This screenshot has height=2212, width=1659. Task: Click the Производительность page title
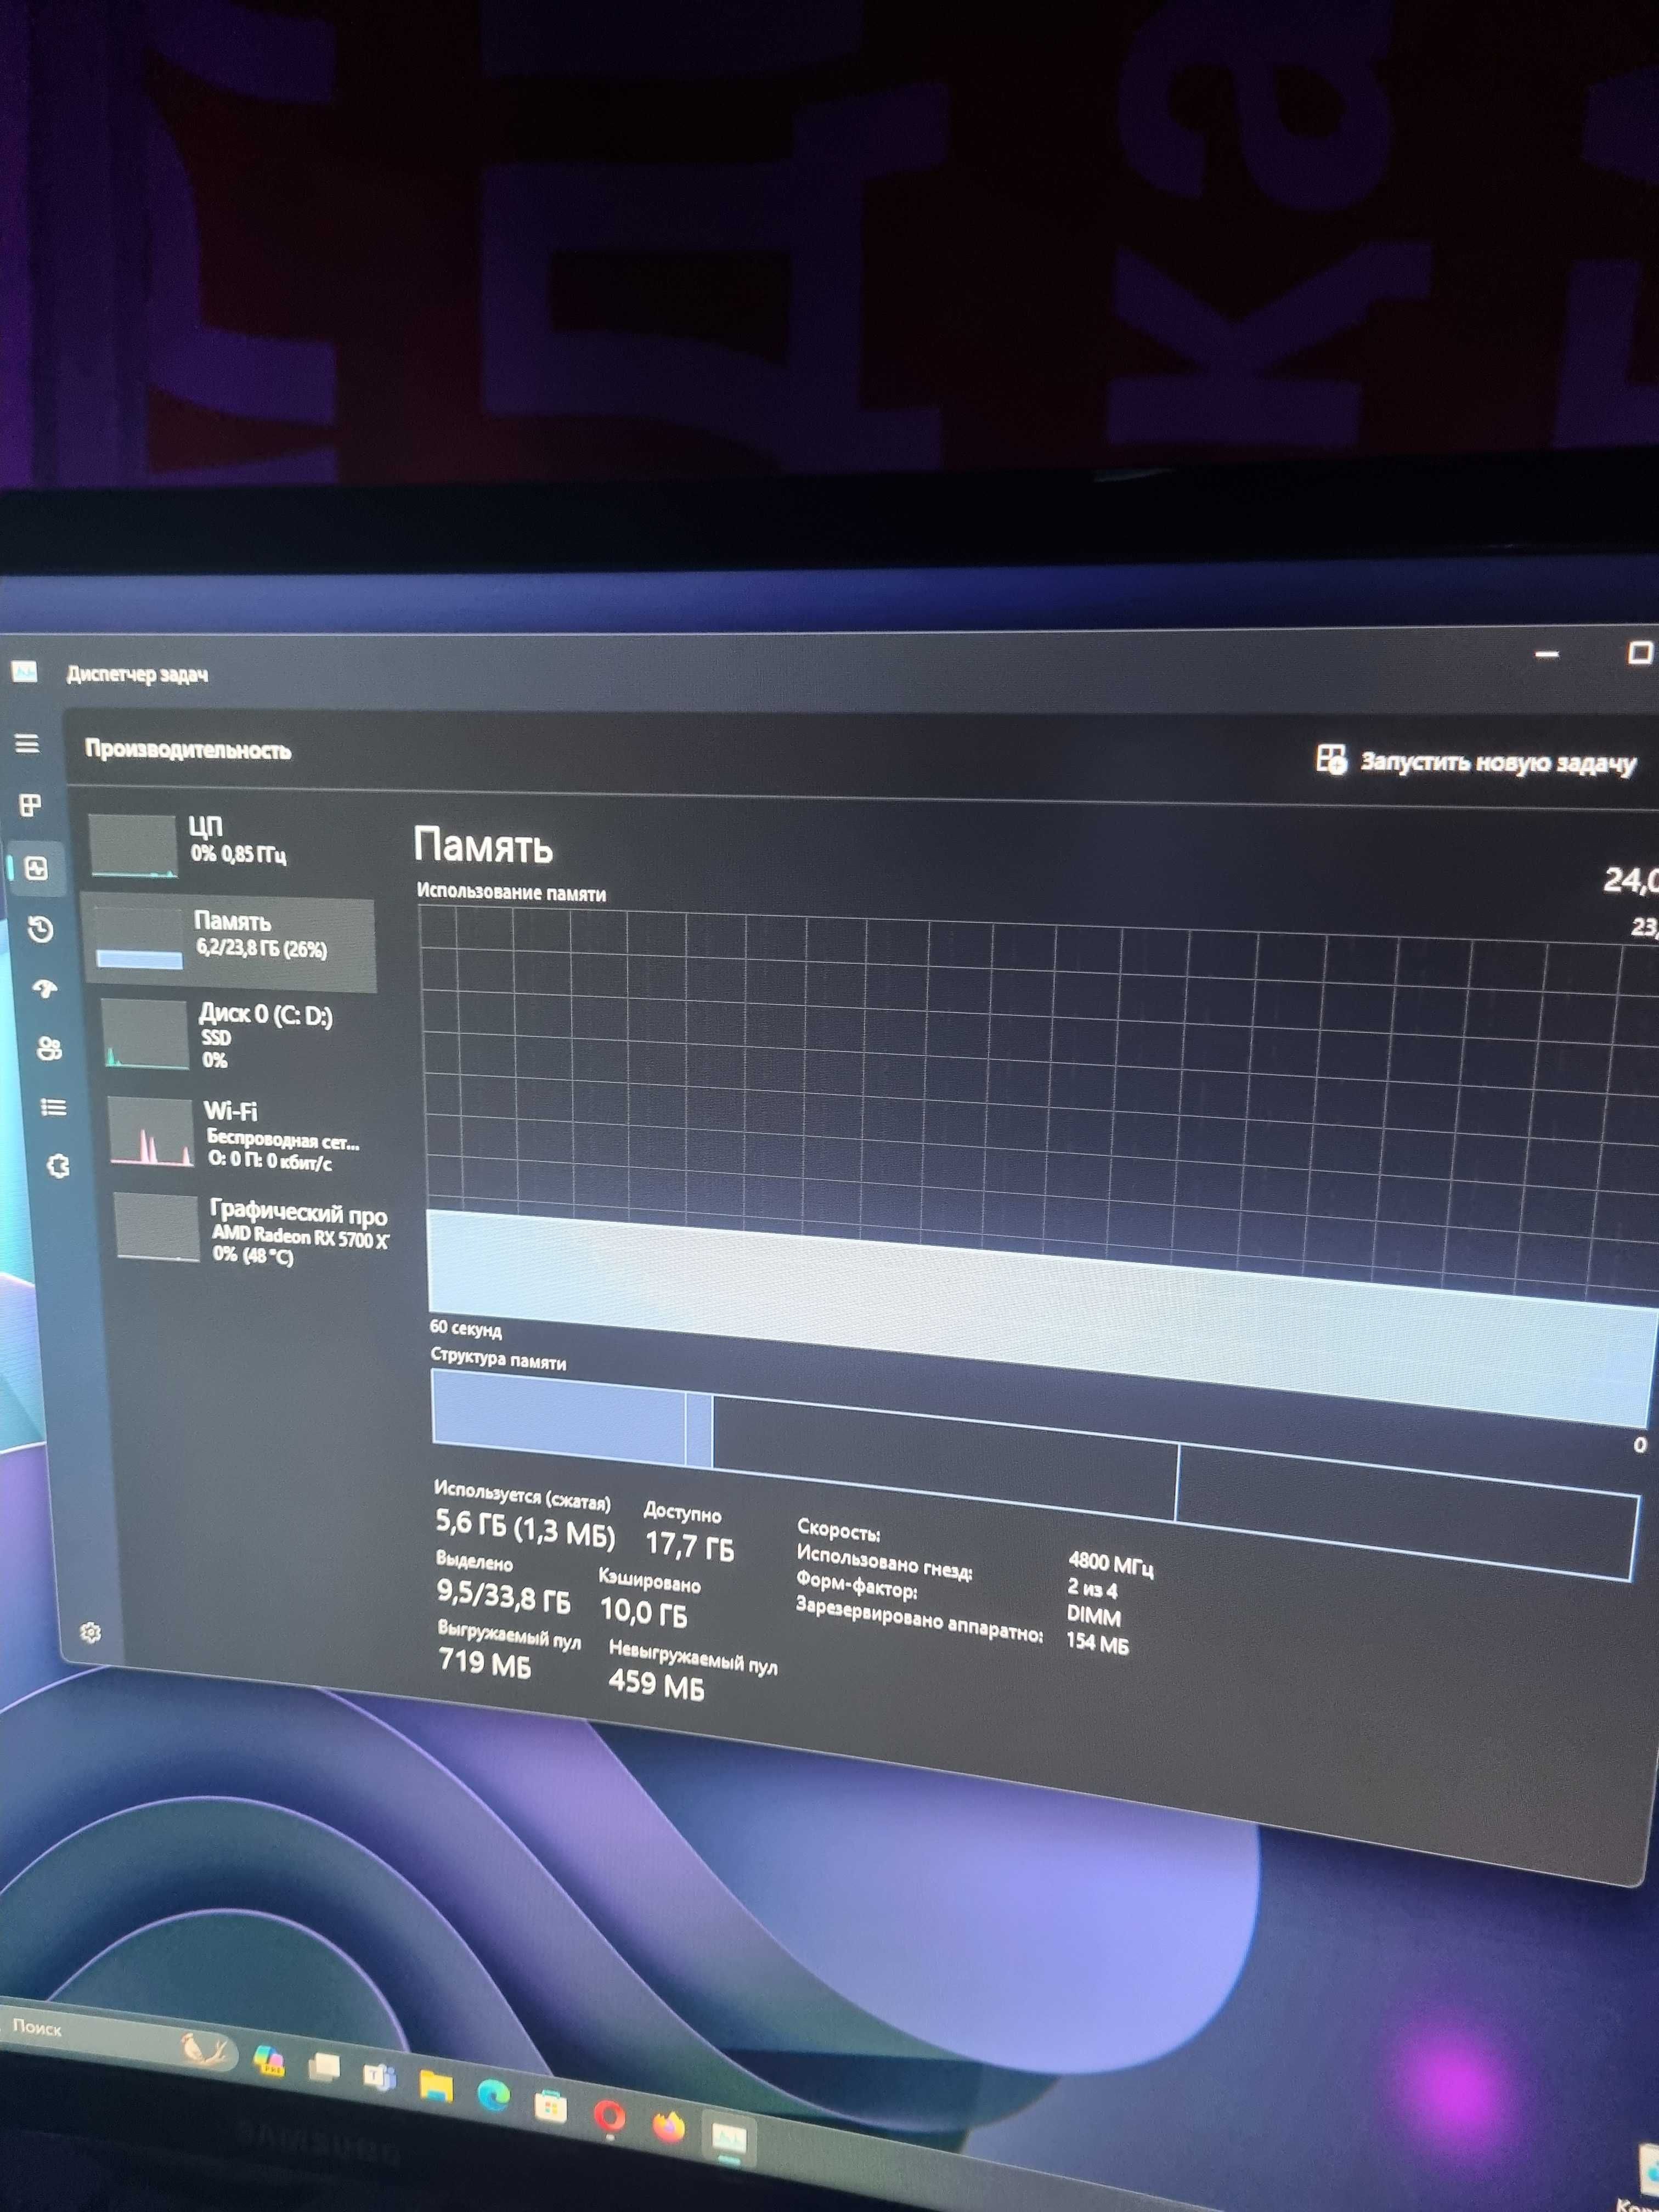tap(188, 749)
